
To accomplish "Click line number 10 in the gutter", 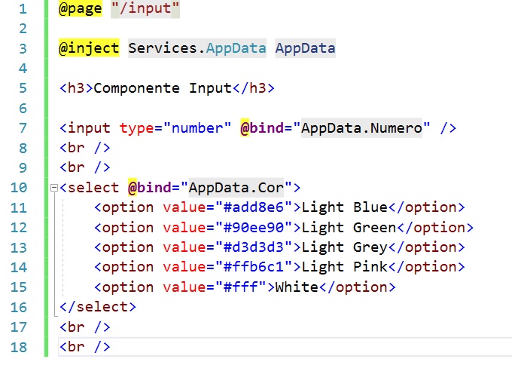I will click(x=18, y=187).
